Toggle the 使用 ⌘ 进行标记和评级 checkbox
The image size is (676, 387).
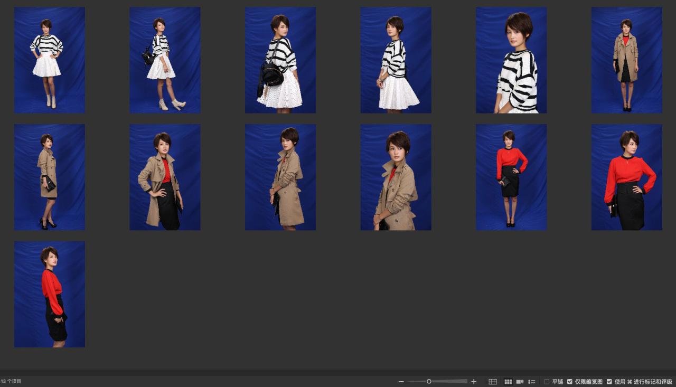[x=609, y=382]
